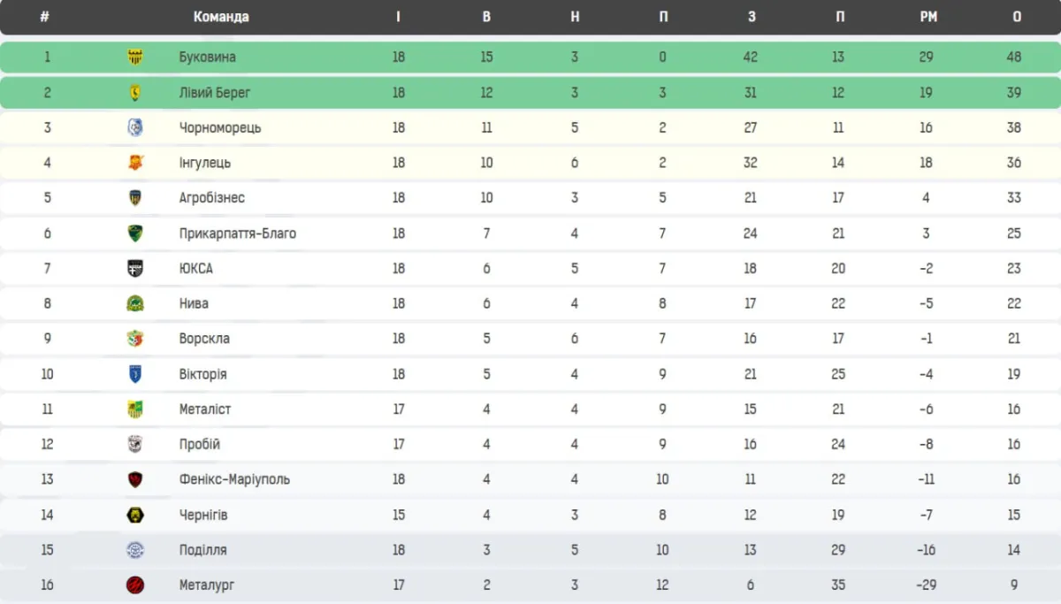Open the Поділля team name link
This screenshot has height=604, width=1061.
[202, 550]
